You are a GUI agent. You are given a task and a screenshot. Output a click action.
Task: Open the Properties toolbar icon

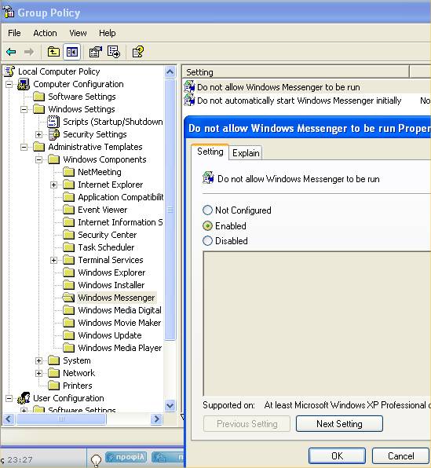coord(96,52)
